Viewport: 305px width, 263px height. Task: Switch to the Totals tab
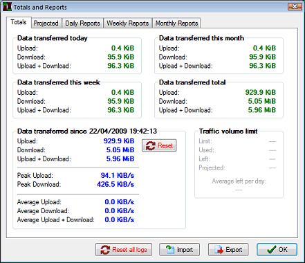tap(19, 22)
